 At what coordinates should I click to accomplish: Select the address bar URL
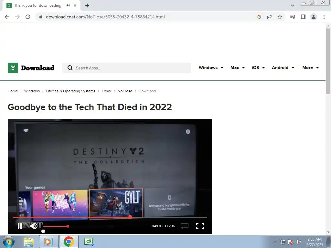tap(105, 17)
